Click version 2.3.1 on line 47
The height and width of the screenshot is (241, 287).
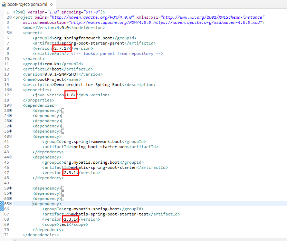(x=70, y=173)
